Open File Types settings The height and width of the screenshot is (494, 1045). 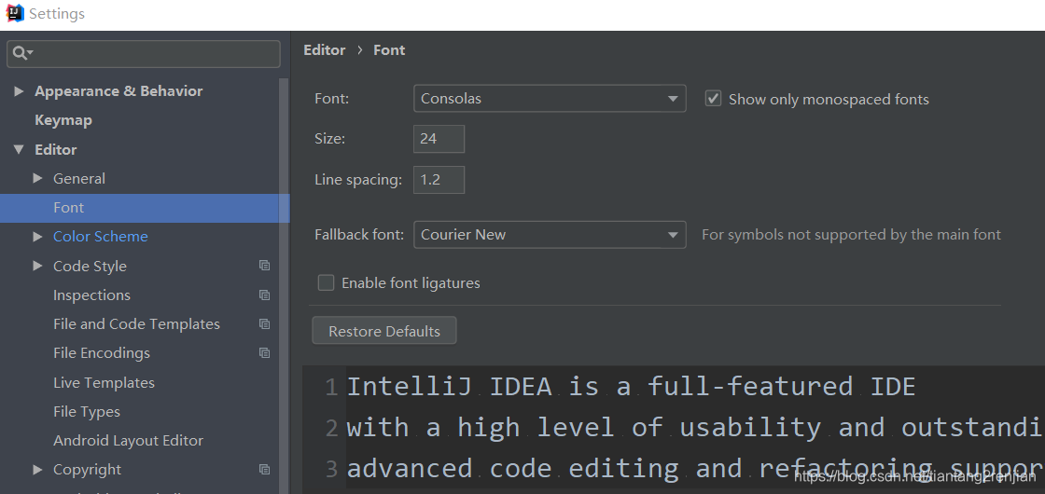click(x=87, y=411)
